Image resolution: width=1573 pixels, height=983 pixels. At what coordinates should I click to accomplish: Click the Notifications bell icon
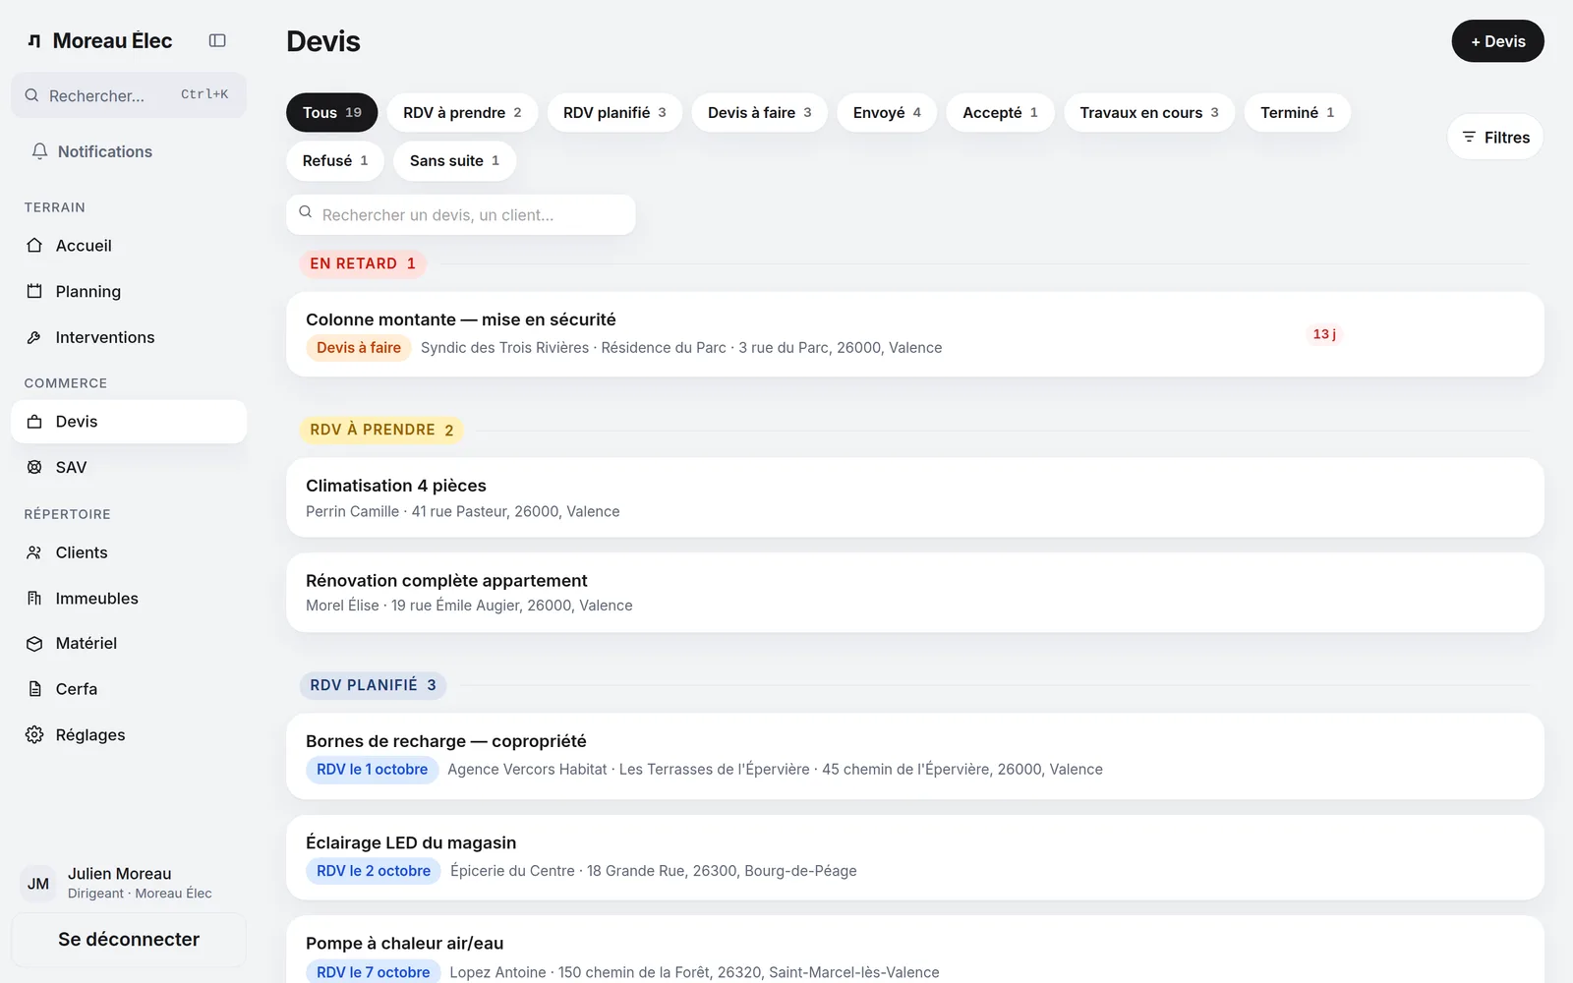point(39,151)
